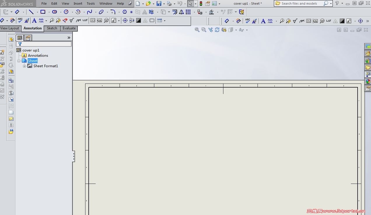Select Sheet Format1 in the tree
The width and height of the screenshot is (371, 215).
(46, 66)
